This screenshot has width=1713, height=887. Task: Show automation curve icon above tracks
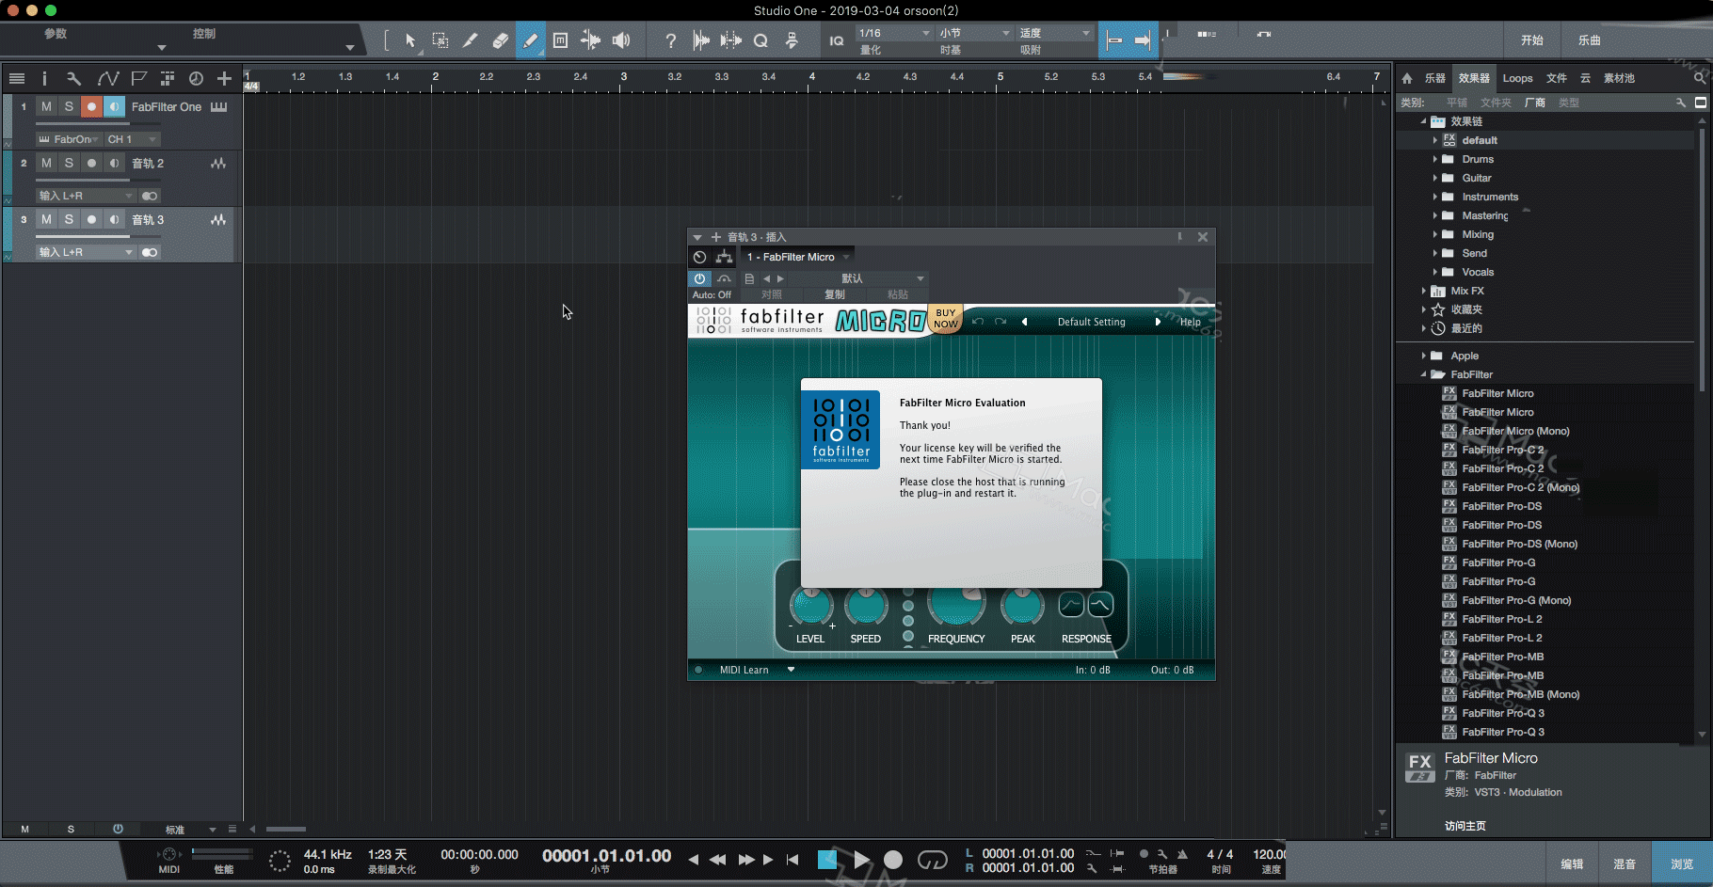(x=107, y=79)
